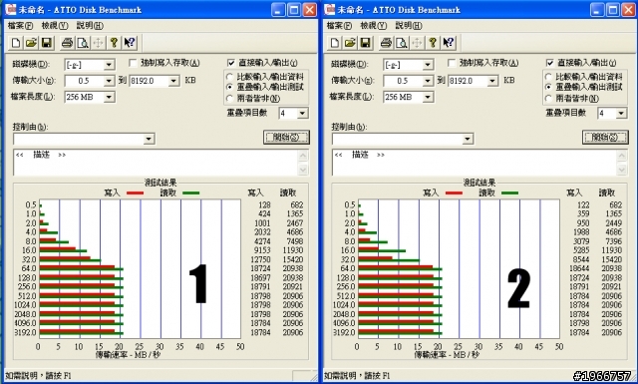Click red 寫入 legend swatch in left window
The height and width of the screenshot is (384, 638).
pos(136,192)
